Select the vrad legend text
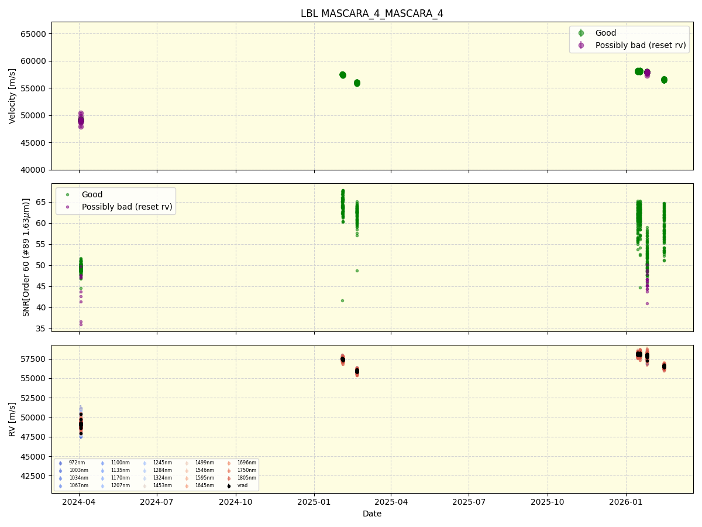 pyautogui.click(x=242, y=486)
